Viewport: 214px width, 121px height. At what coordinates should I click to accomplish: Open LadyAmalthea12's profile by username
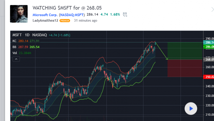tap(45, 20)
